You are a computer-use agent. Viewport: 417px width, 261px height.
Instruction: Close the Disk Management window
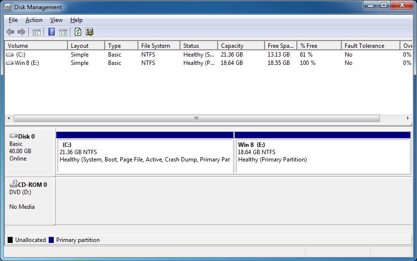point(402,5)
